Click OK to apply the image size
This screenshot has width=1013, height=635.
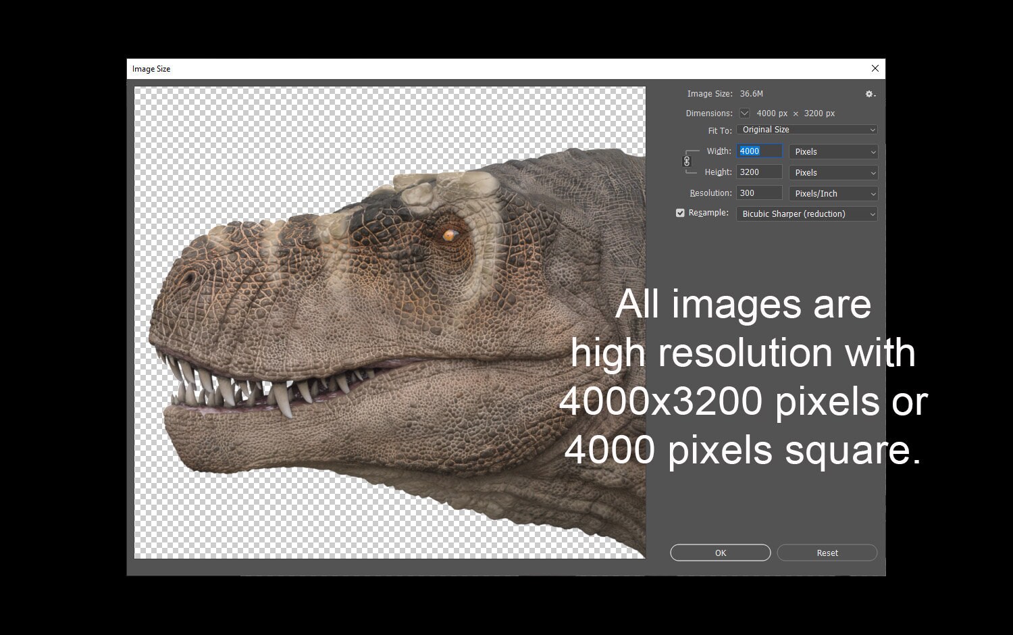(719, 552)
